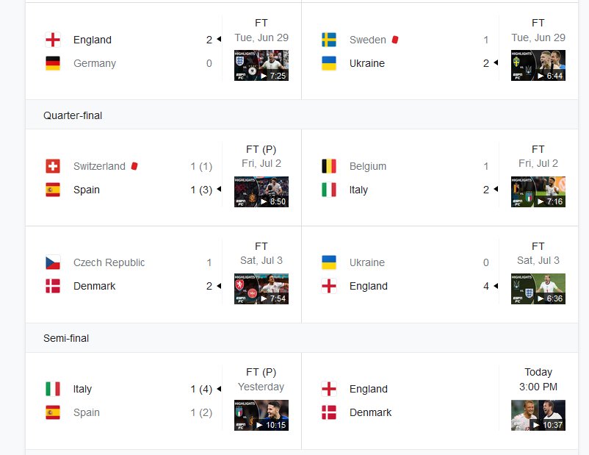The width and height of the screenshot is (589, 455).
Task: Play the Belgium vs Italy 7:16 highlights
Action: click(538, 192)
